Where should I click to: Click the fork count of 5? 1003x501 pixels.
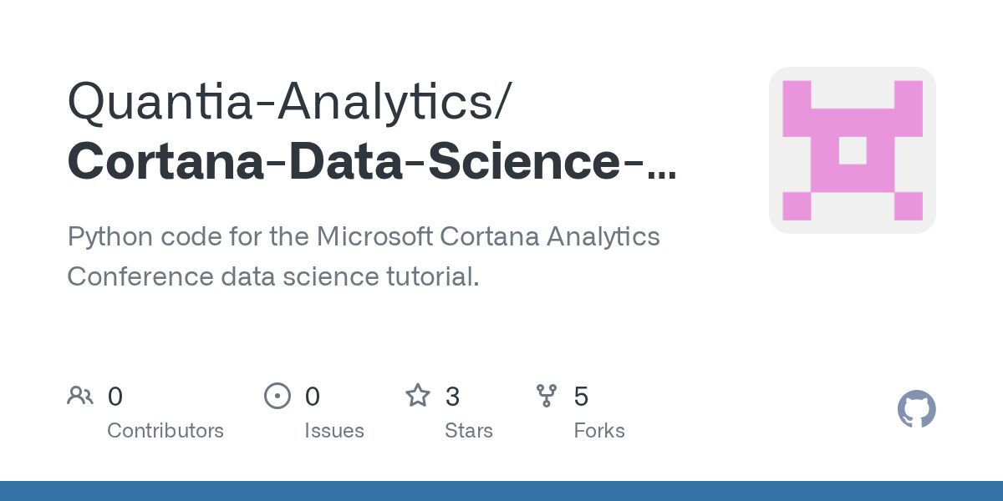pos(581,397)
